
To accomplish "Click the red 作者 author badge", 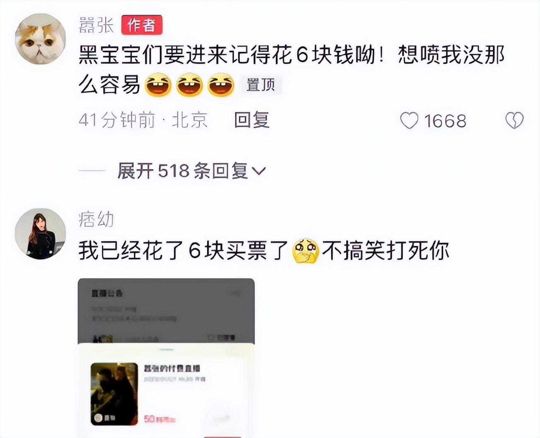I will (x=142, y=25).
